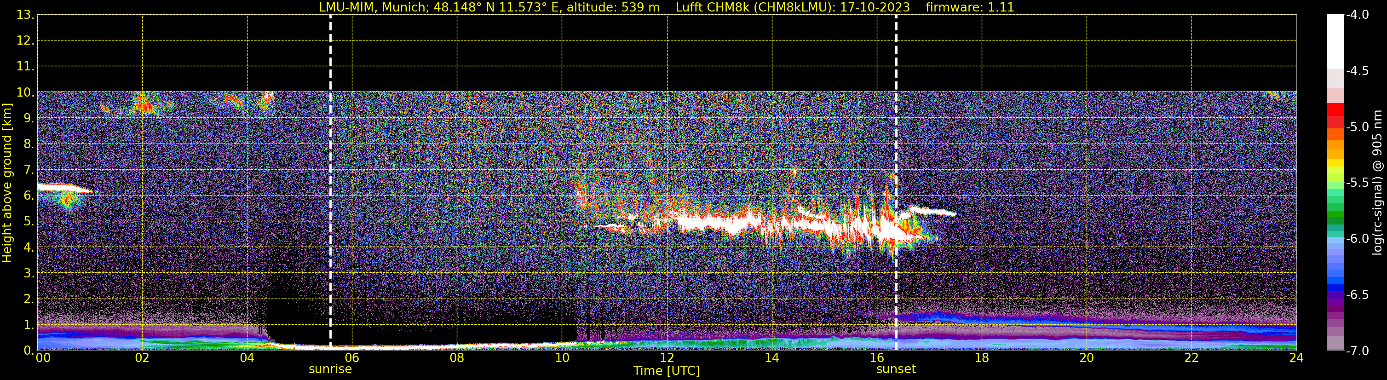This screenshot has width=1387, height=380.
Task: Click the '06' time tick label
Action: point(352,358)
